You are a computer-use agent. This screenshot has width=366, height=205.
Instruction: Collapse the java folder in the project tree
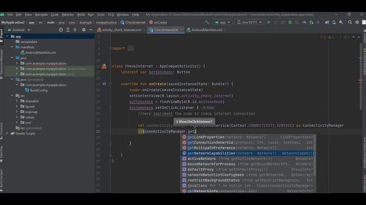pos(12,58)
